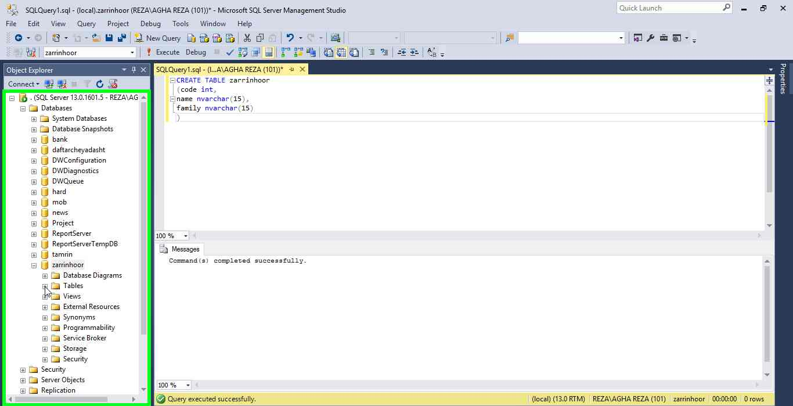Click the Execute query button
The height and width of the screenshot is (406, 793).
(x=163, y=52)
